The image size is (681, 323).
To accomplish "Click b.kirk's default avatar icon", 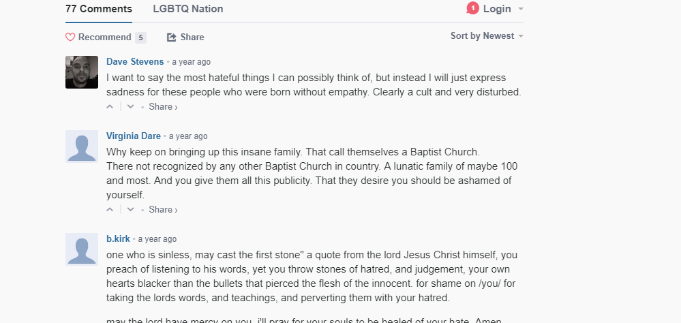I will tap(82, 249).
